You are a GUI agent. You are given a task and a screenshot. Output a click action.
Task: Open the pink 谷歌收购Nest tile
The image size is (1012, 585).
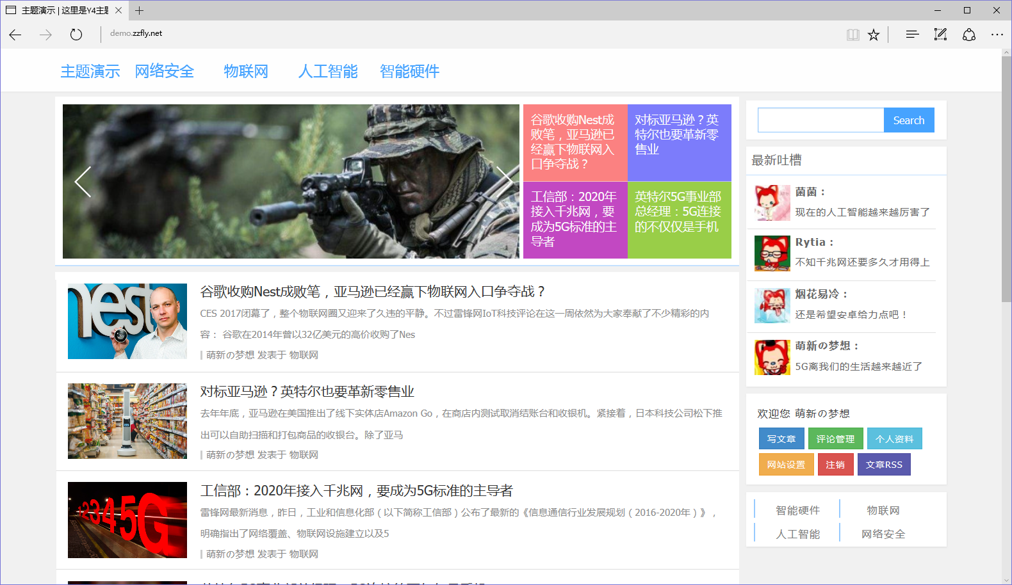click(x=575, y=143)
